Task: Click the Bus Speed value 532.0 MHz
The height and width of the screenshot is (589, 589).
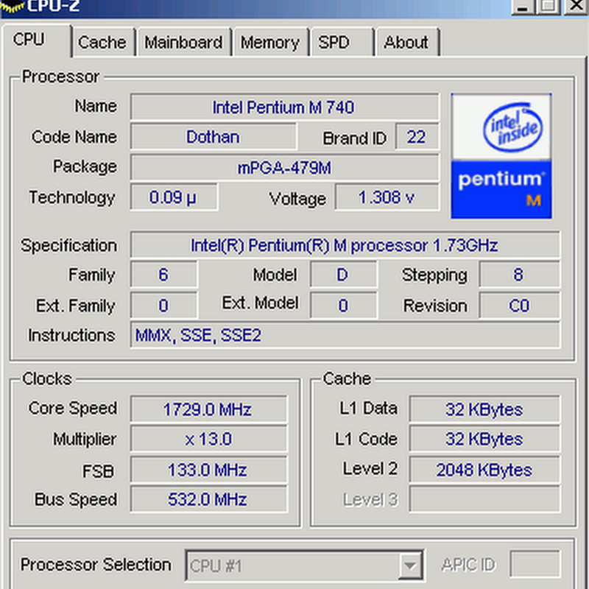Action: [209, 499]
